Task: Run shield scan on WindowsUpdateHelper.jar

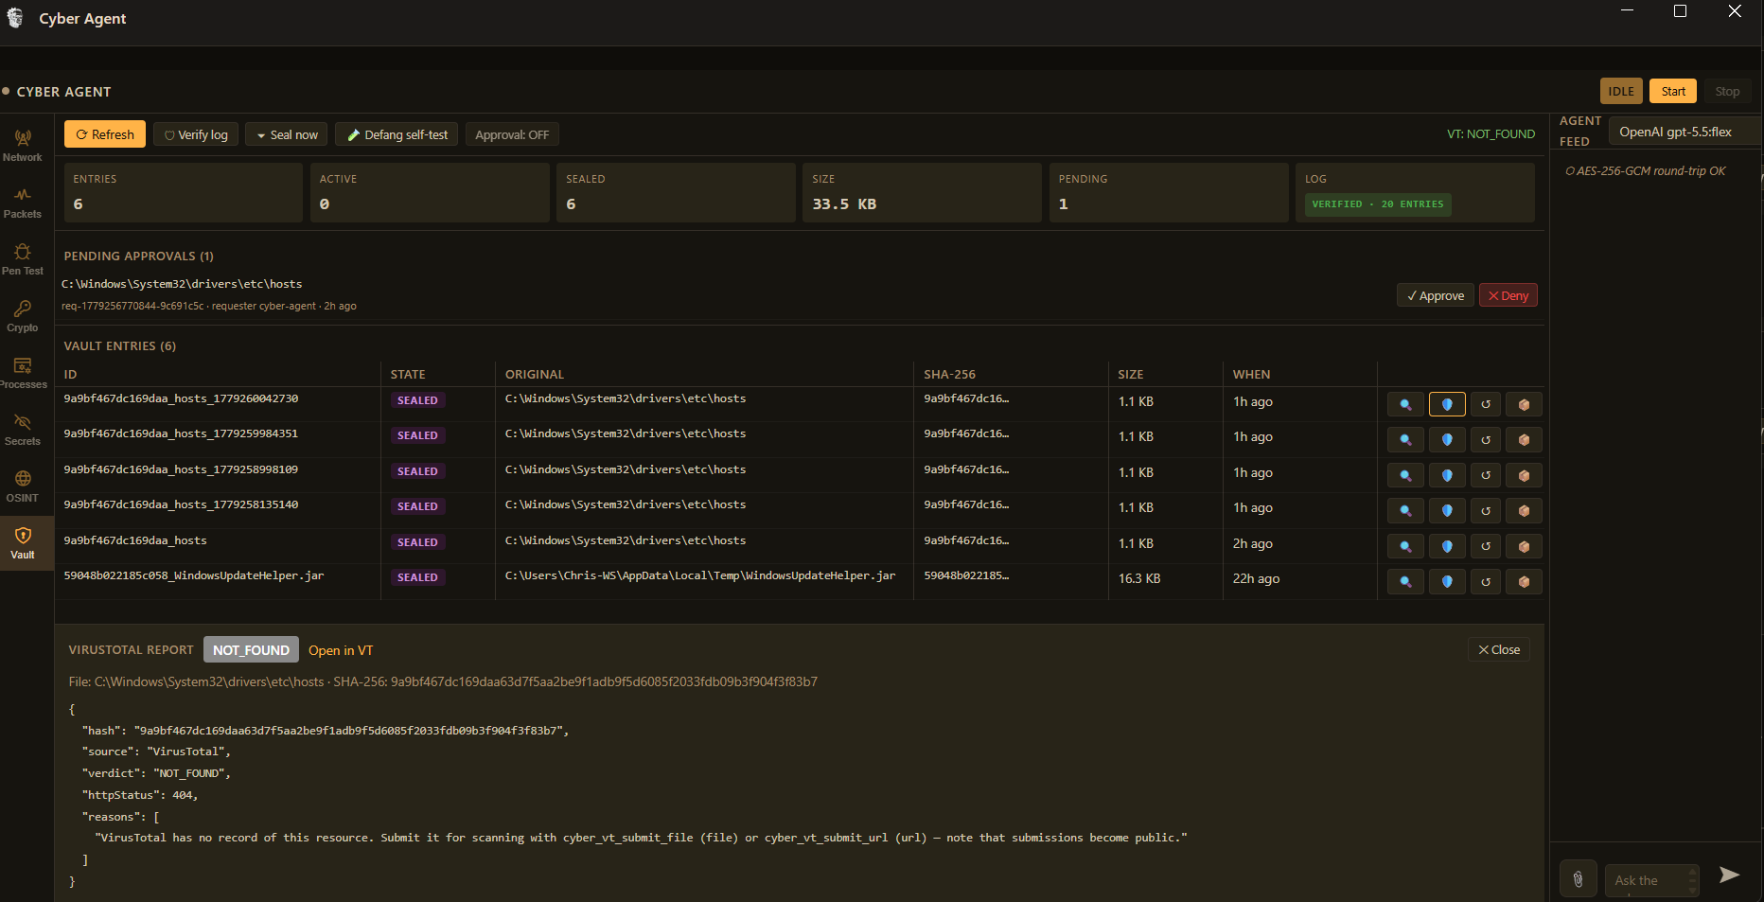Action: pyautogui.click(x=1447, y=581)
